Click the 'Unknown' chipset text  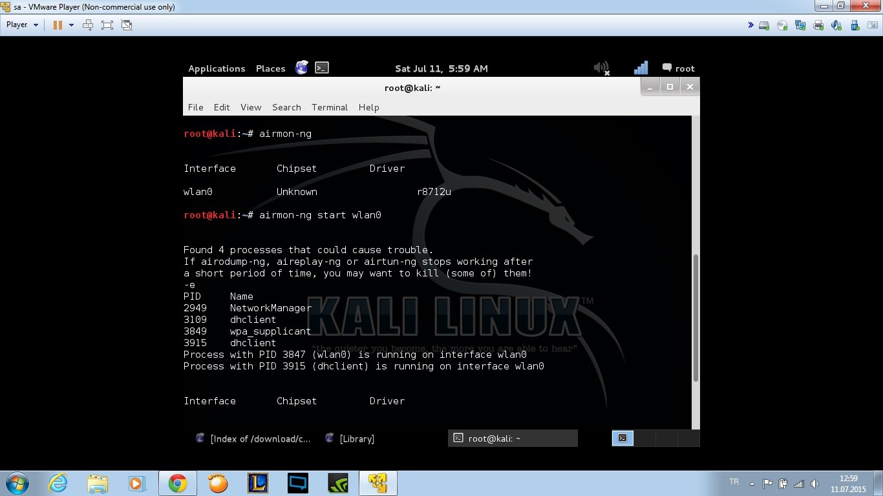coord(297,192)
